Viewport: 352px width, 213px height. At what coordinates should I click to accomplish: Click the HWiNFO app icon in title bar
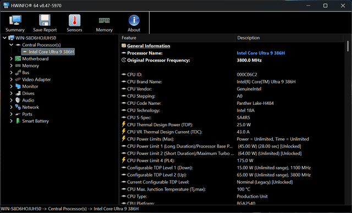click(6, 5)
